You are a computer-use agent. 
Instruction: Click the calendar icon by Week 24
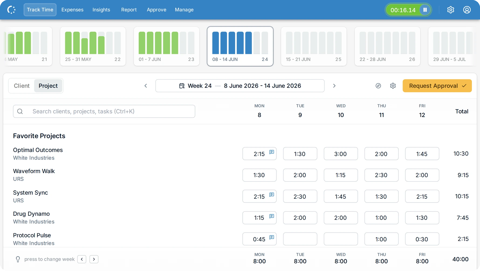pyautogui.click(x=182, y=86)
